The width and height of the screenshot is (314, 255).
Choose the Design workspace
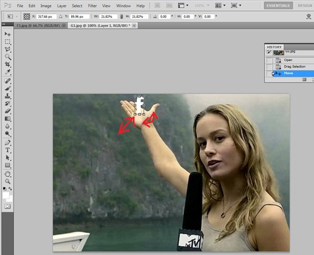click(x=305, y=6)
